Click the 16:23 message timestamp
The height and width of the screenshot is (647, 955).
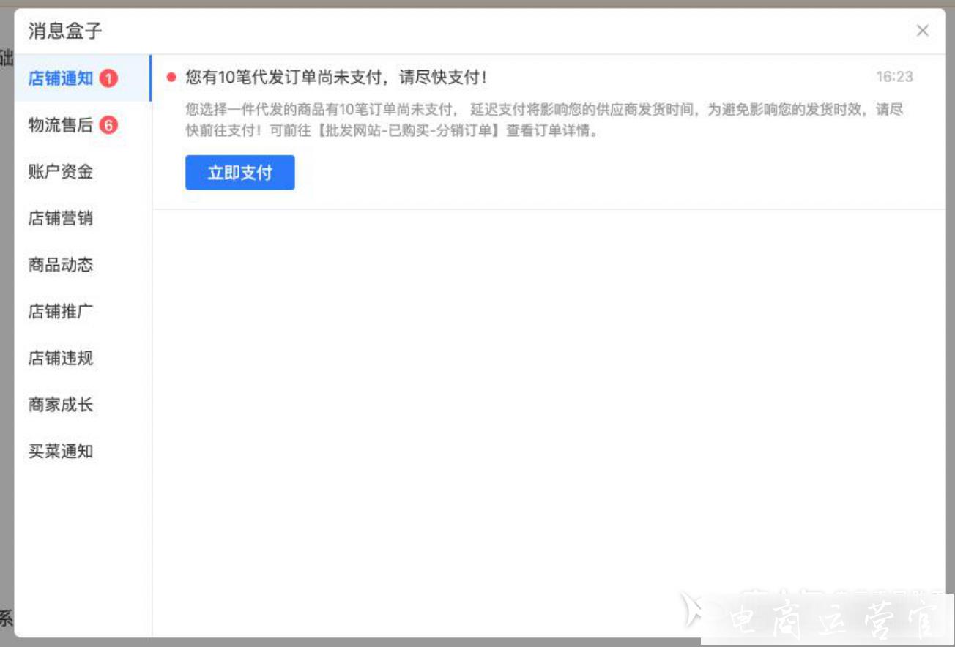(894, 77)
